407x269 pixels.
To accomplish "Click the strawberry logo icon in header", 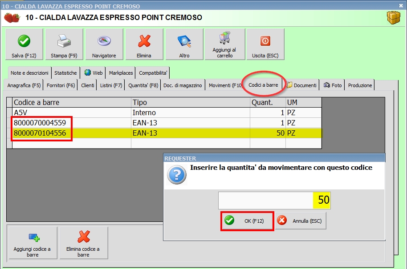I will coord(12,18).
